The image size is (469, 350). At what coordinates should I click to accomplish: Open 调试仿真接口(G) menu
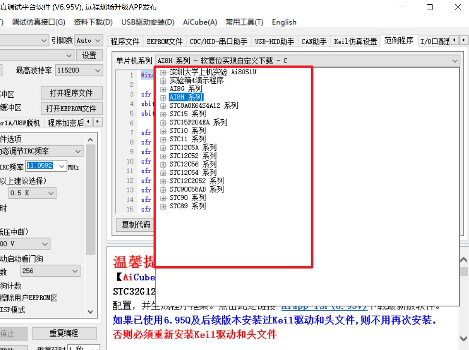[x=38, y=22]
